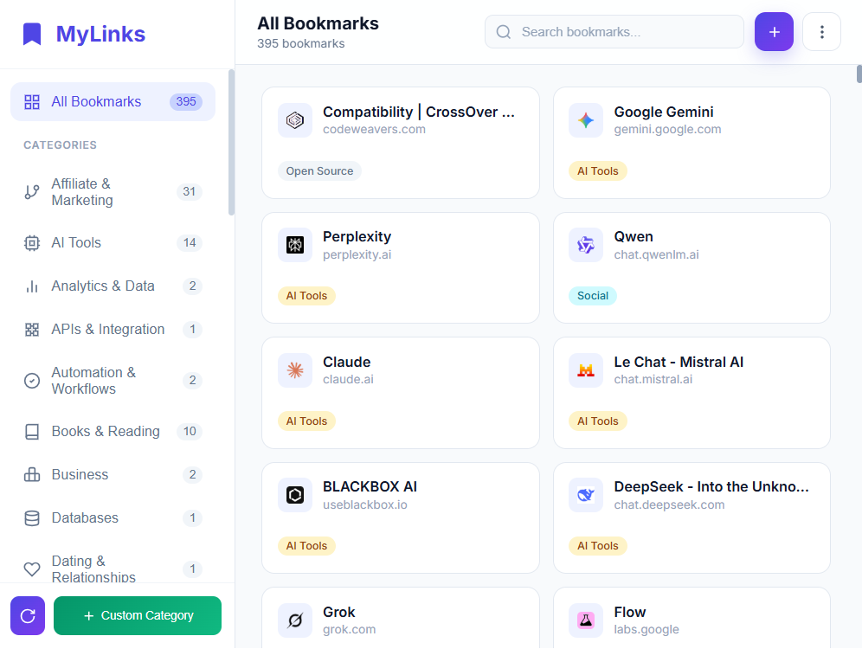Click the Analytics & Data bar-chart icon
The height and width of the screenshot is (649, 862).
pyautogui.click(x=32, y=286)
